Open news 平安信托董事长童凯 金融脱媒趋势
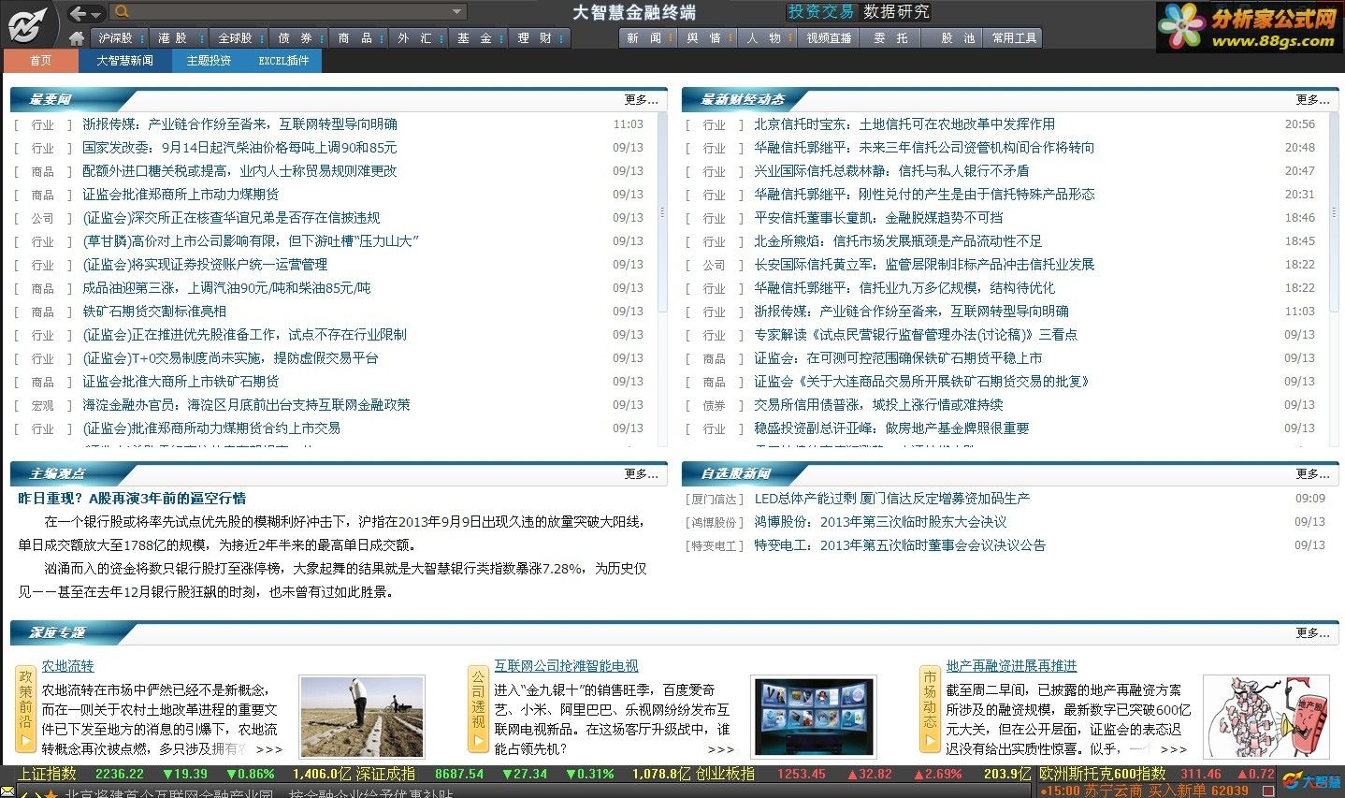This screenshot has height=798, width=1345. 878,217
